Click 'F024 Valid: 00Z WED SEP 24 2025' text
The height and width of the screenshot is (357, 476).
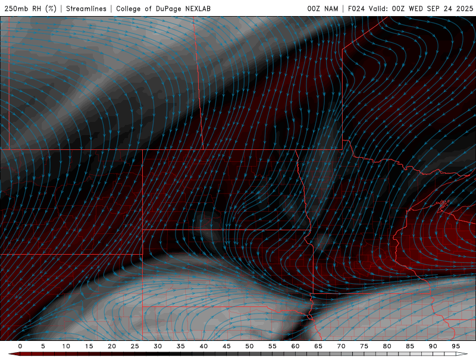click(411, 8)
